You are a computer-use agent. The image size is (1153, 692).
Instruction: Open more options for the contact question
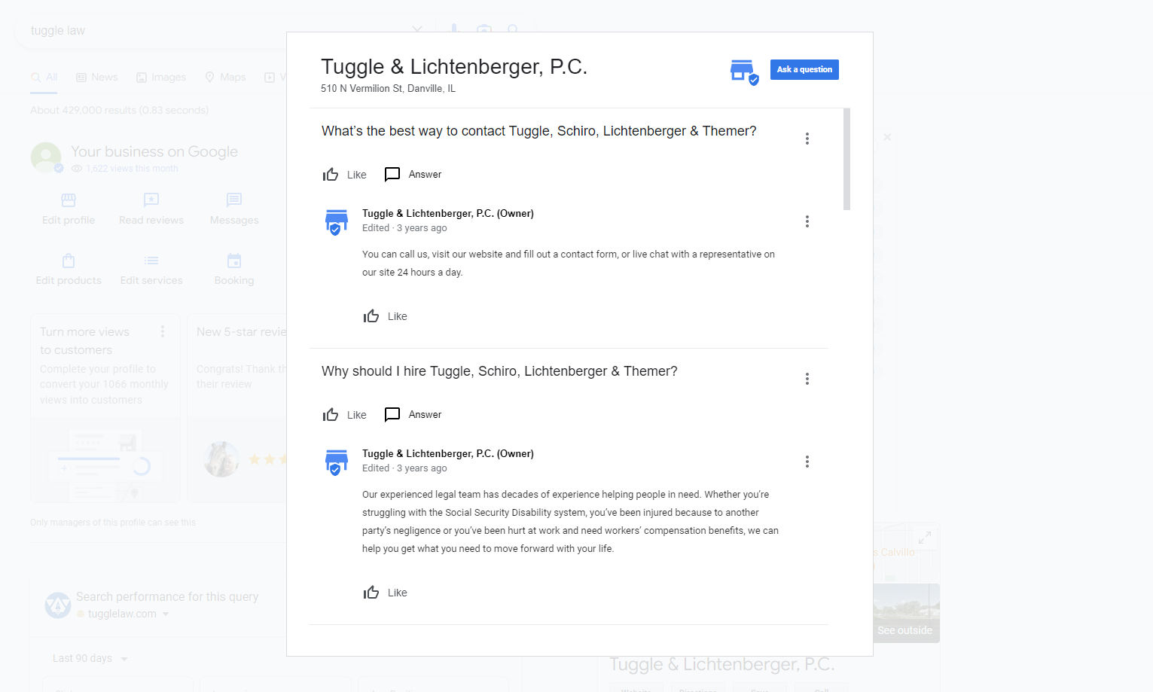(x=807, y=139)
